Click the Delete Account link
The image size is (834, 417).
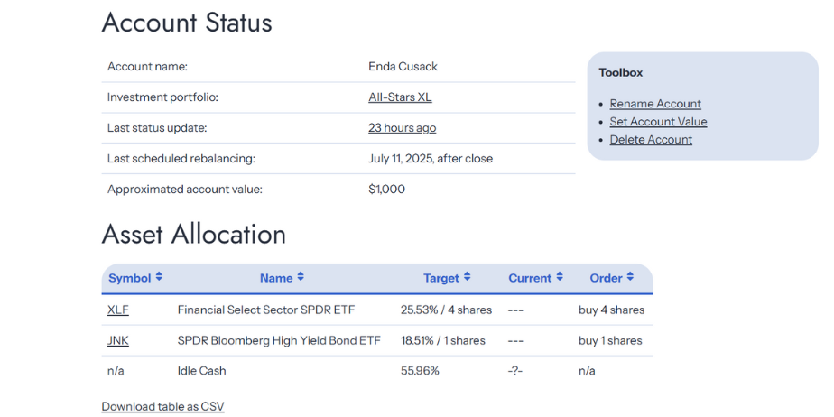[651, 140]
